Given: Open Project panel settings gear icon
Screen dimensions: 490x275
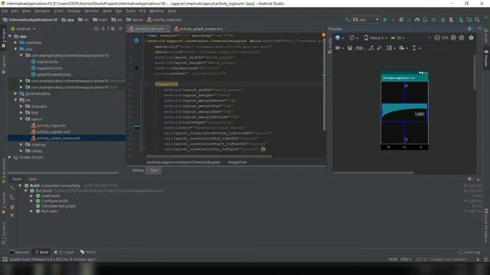Looking at the screenshot, I should 113,29.
